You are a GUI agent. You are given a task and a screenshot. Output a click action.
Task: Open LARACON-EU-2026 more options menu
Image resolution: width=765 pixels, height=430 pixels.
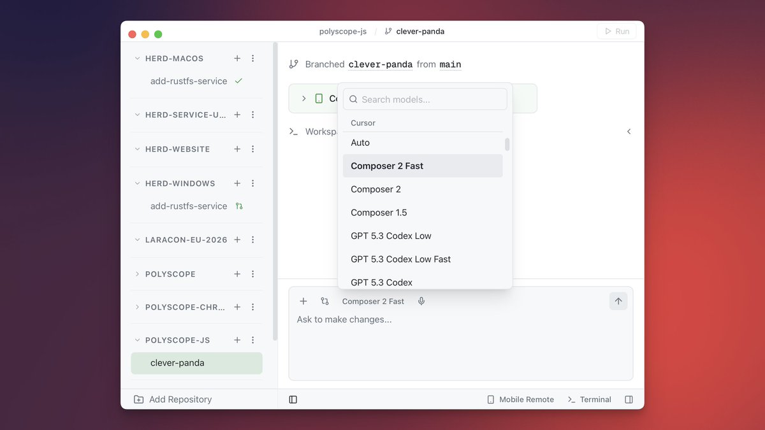click(252, 240)
